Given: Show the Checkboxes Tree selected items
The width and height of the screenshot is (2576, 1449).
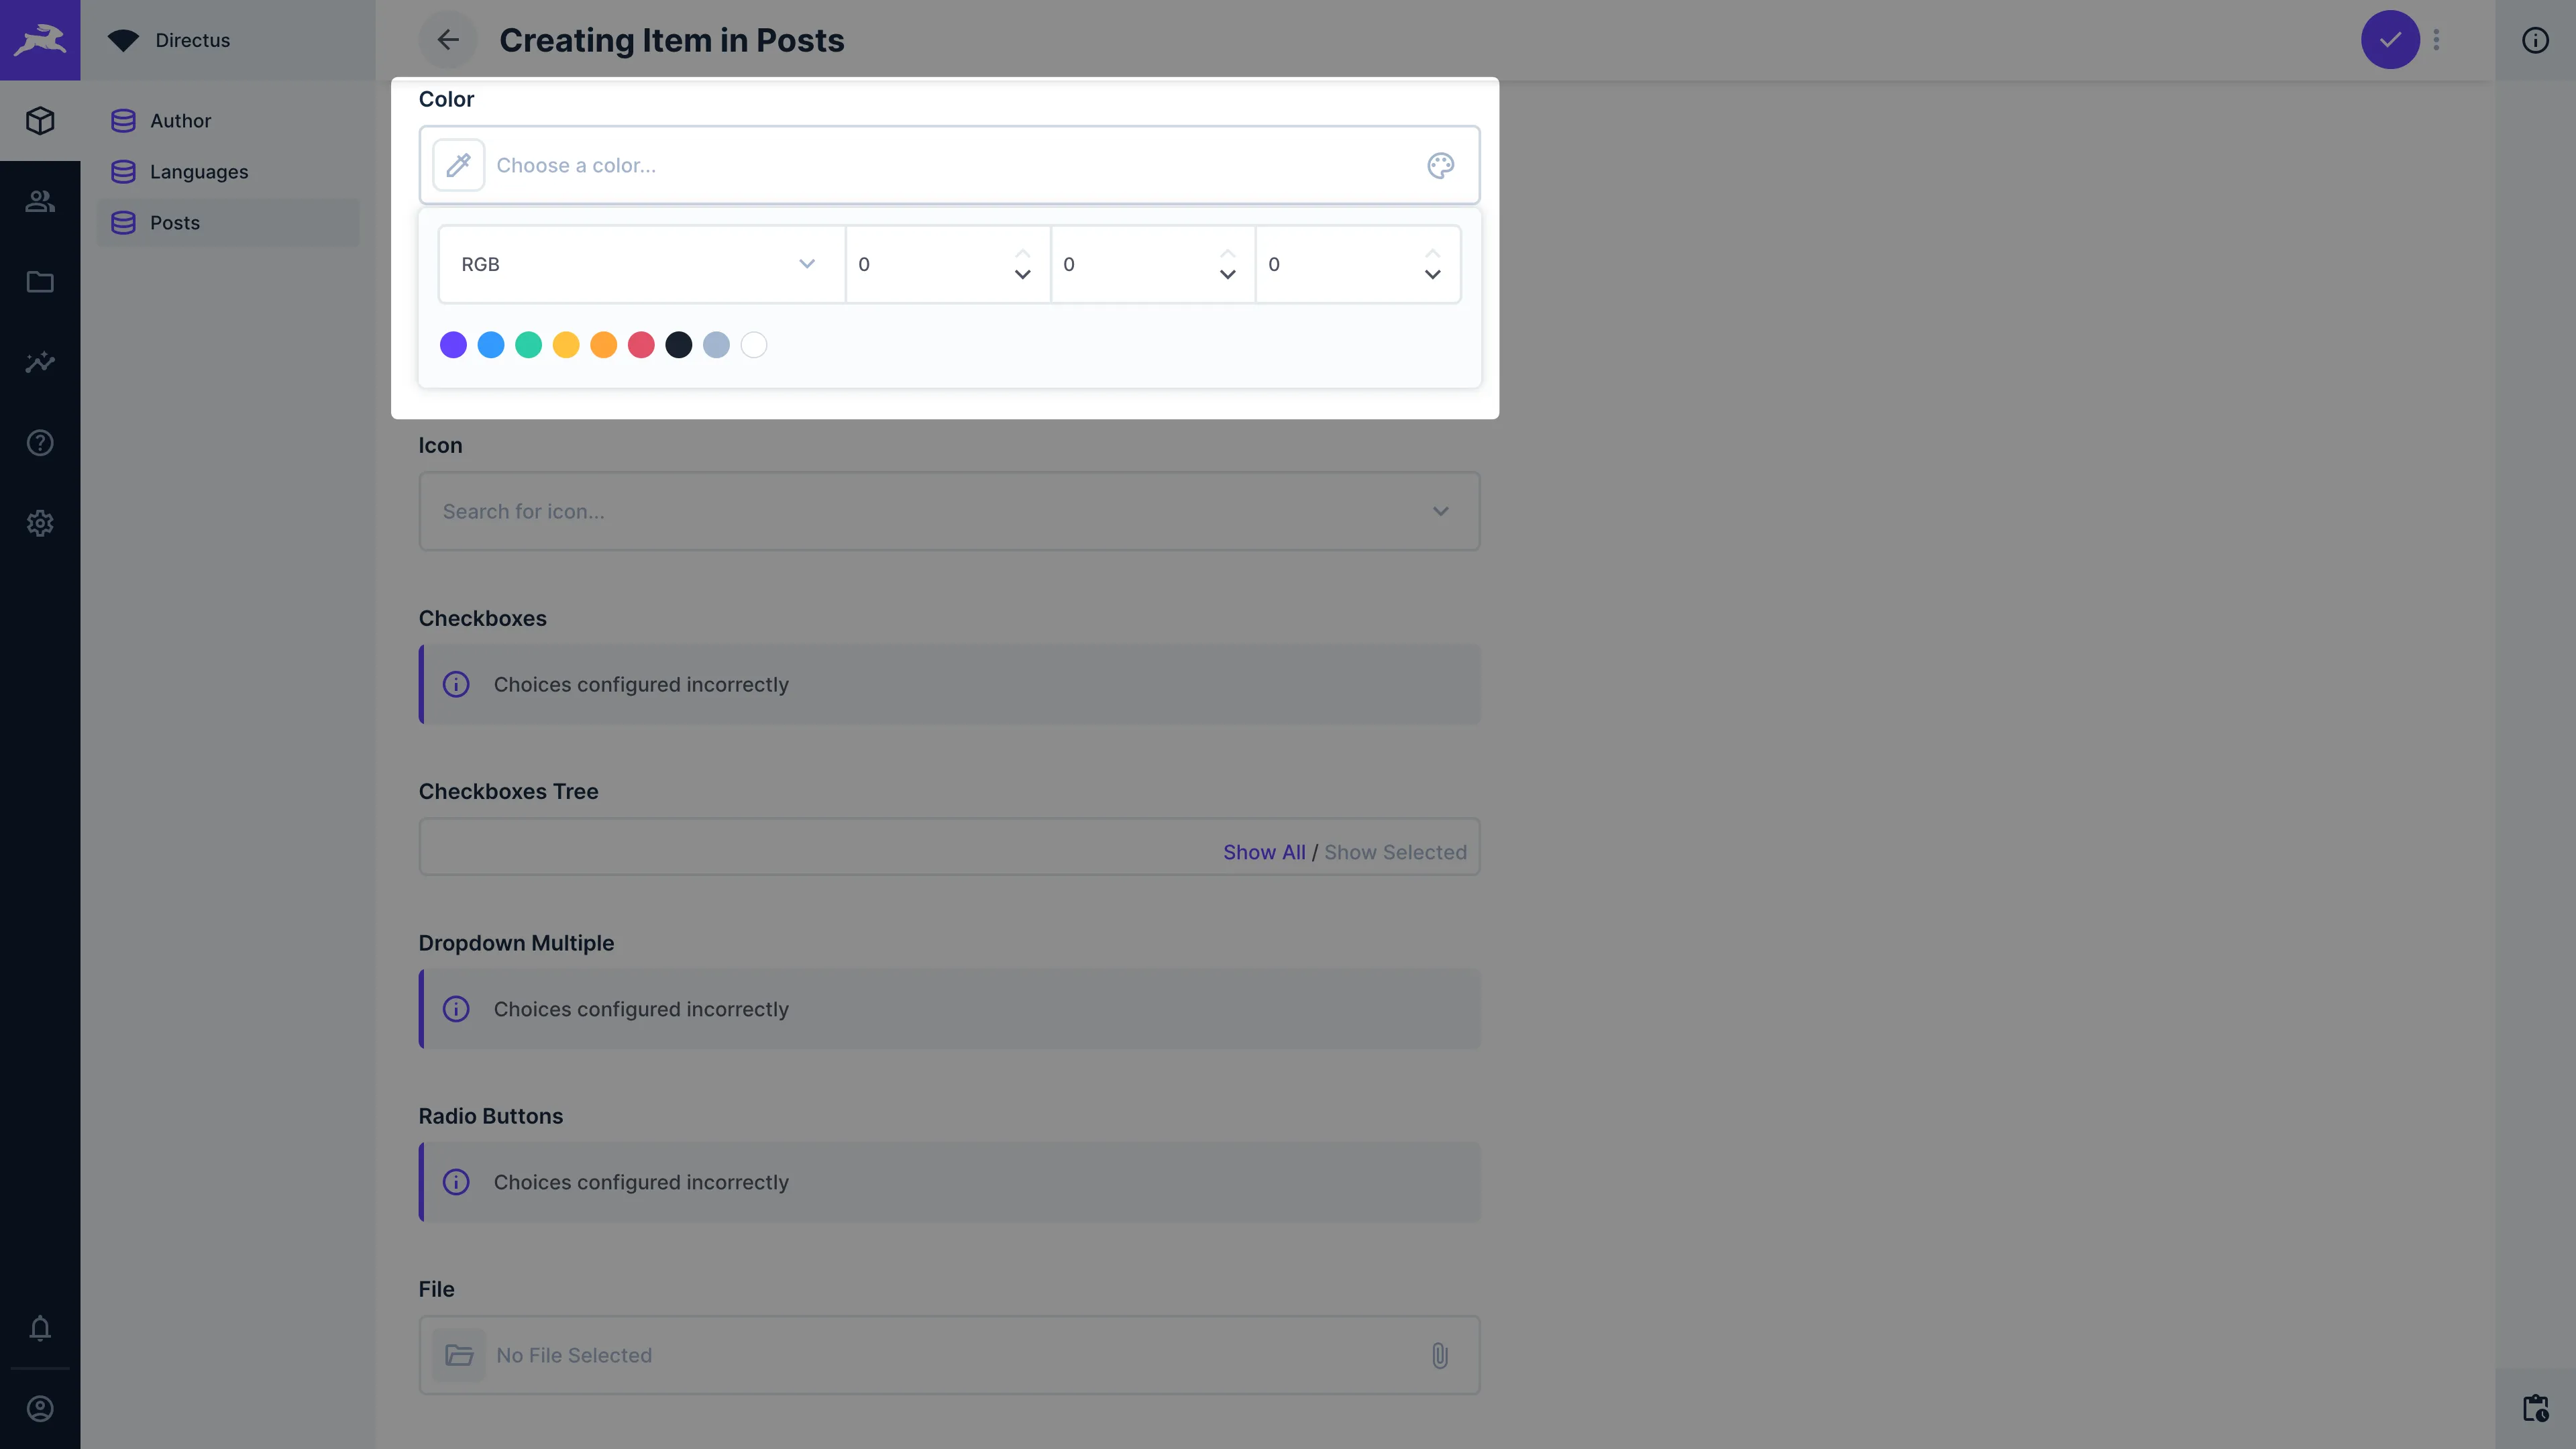Looking at the screenshot, I should pyautogui.click(x=1396, y=851).
